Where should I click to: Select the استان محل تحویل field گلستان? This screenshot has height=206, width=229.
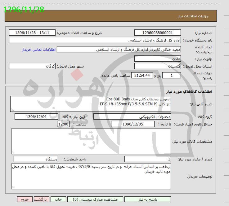[158, 66]
